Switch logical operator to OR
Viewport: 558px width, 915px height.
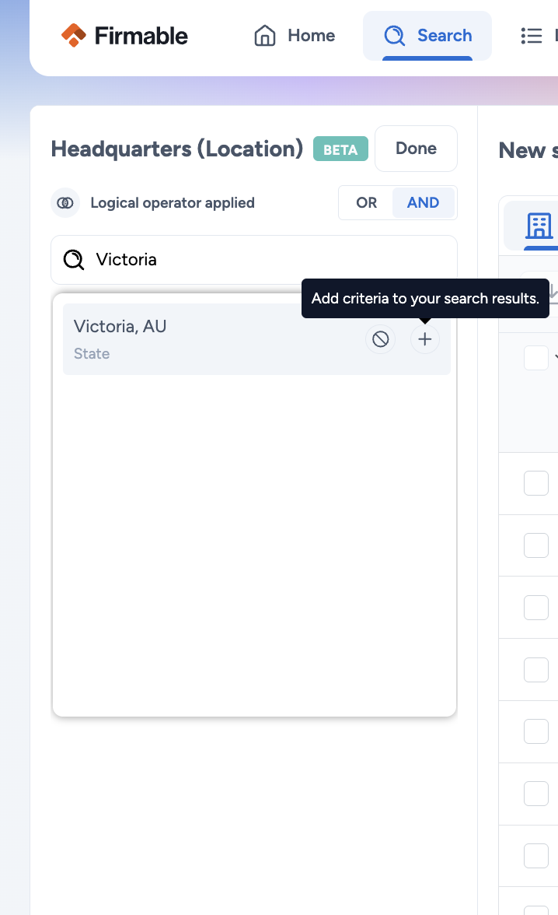click(x=366, y=203)
